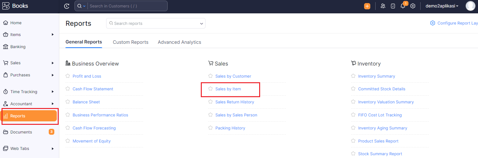Open the tasks clipboard icon in top bar

[x=393, y=6]
